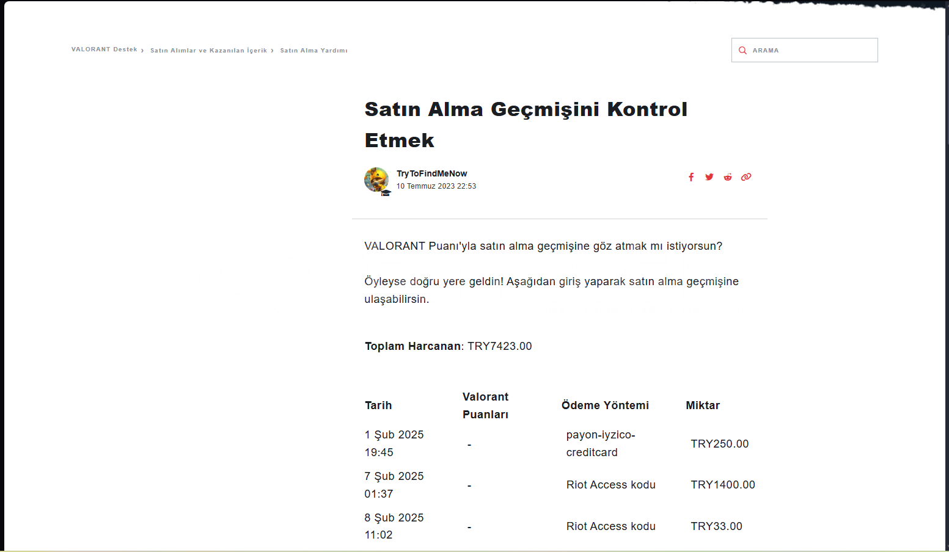Click the search magnifier icon

coord(742,51)
